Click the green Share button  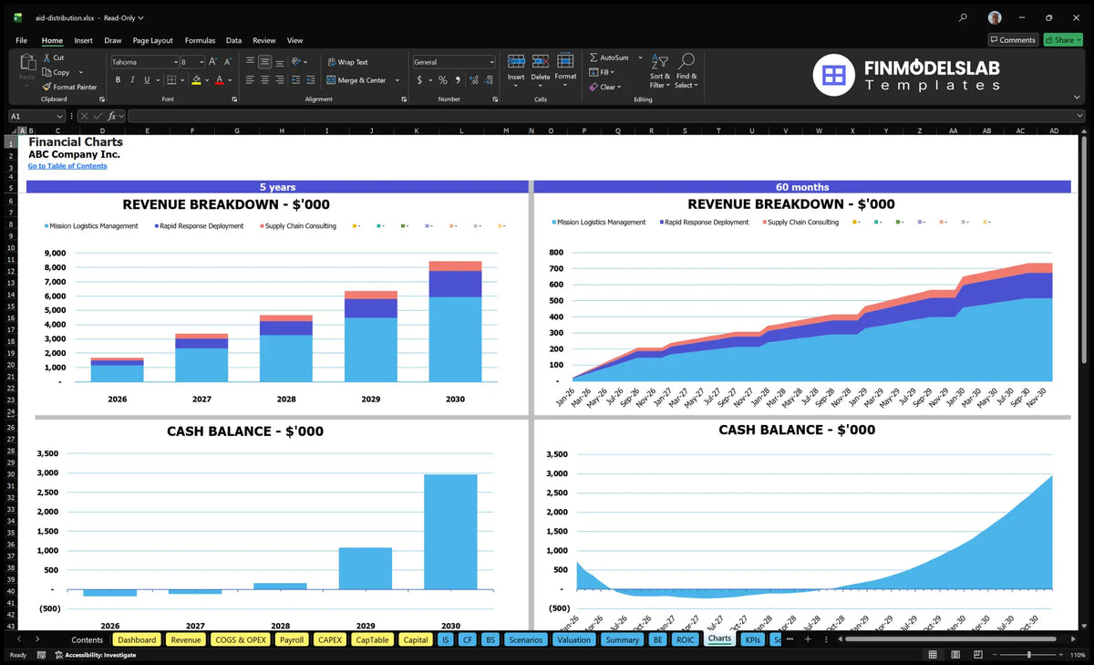click(1063, 39)
